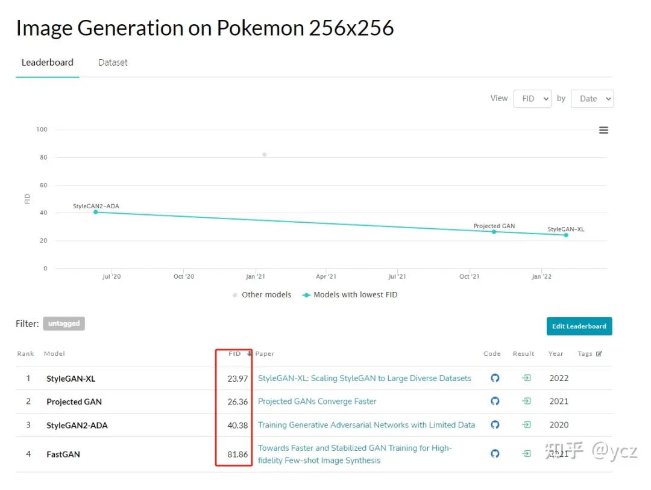The width and height of the screenshot is (651, 490).
Task: Open result icon in StyleGAN2-ADA row
Action: point(526,425)
